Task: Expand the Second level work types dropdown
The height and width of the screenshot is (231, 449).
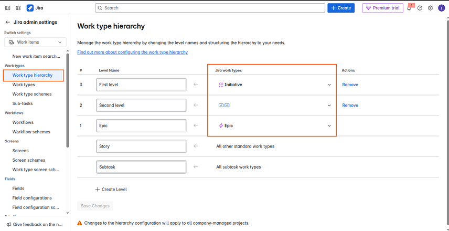Action: [329, 105]
